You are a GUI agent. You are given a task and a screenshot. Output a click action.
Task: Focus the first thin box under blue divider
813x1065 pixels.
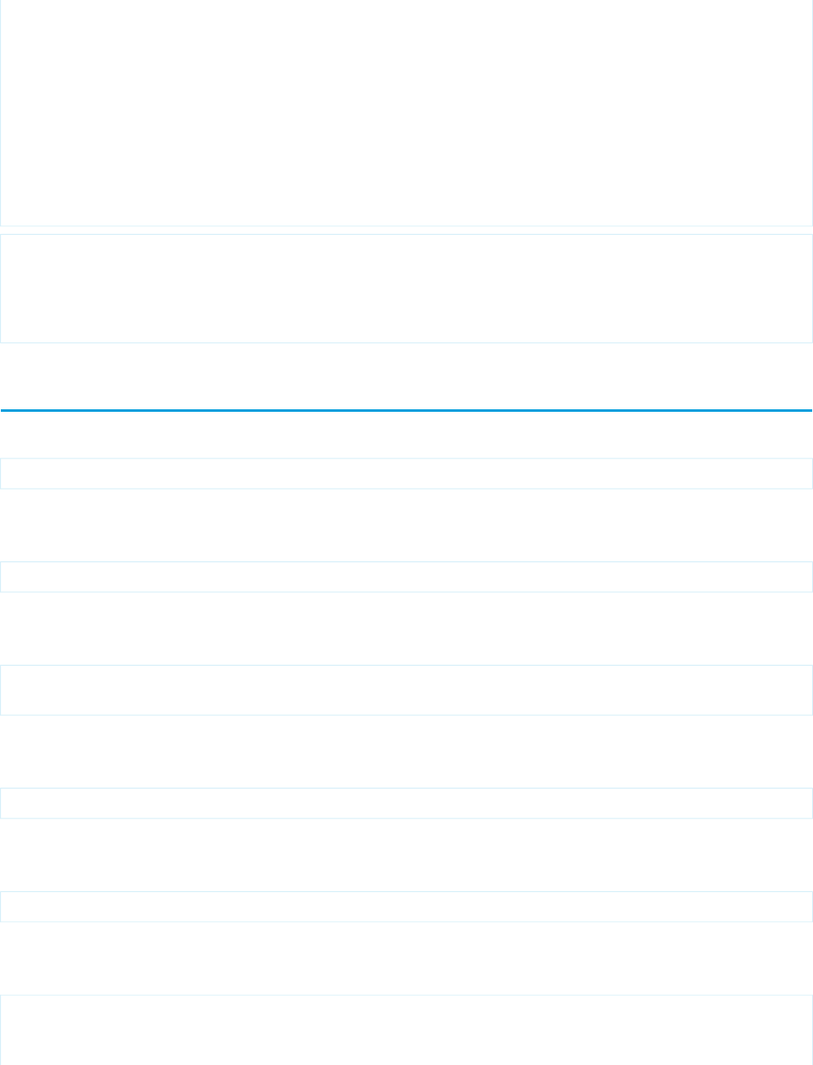point(406,473)
